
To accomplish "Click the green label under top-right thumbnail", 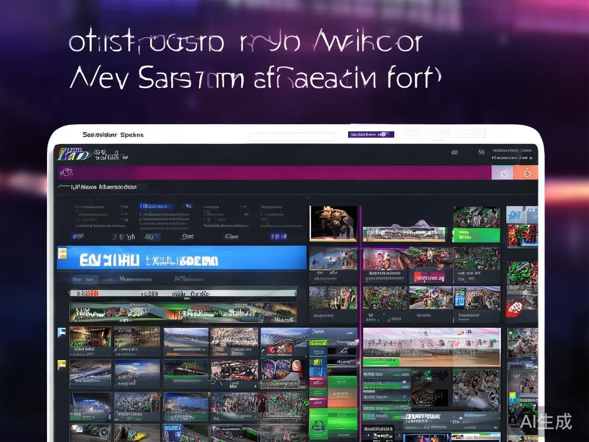I will 476,235.
